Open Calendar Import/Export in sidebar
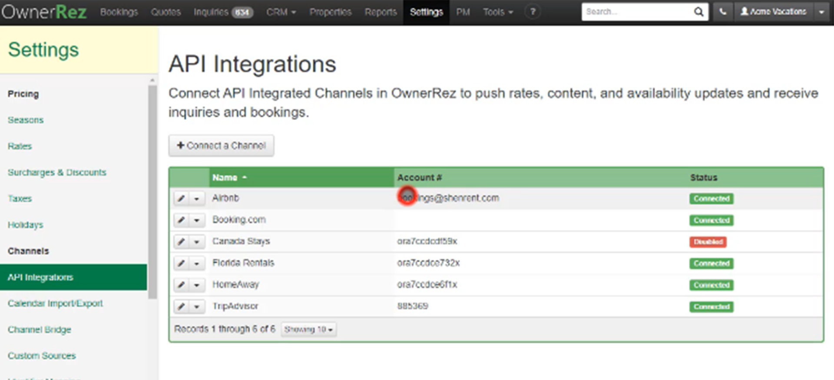This screenshot has height=380, width=834. (x=55, y=303)
